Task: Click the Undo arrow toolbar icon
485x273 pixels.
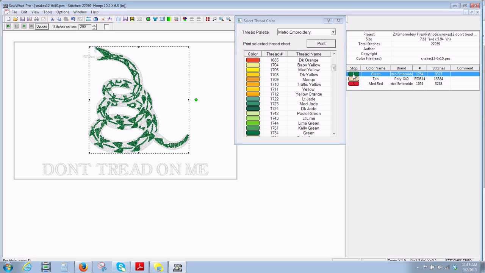Action: point(73,19)
